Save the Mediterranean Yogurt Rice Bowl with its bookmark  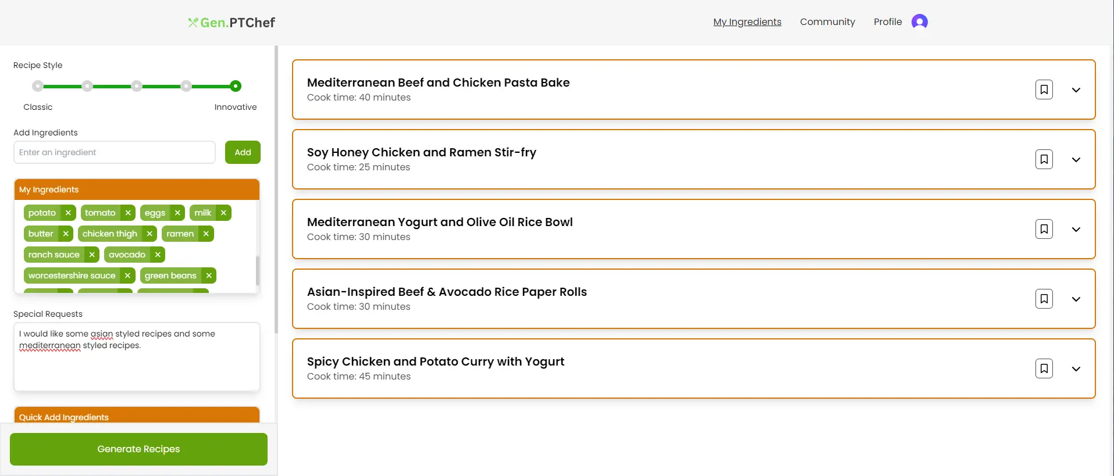1044,229
